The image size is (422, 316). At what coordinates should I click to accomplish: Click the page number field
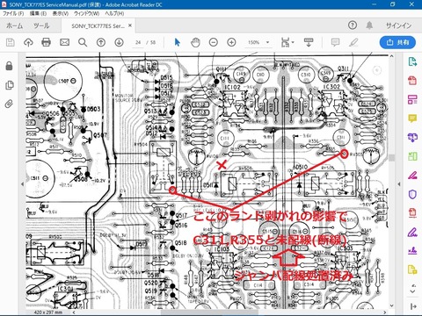tap(138, 43)
